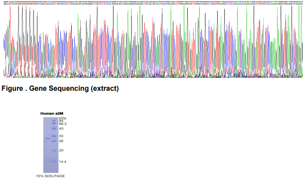305x181 pixels.
Task: Click the 45 kDa ladder band on gel
Action: (x=54, y=129)
